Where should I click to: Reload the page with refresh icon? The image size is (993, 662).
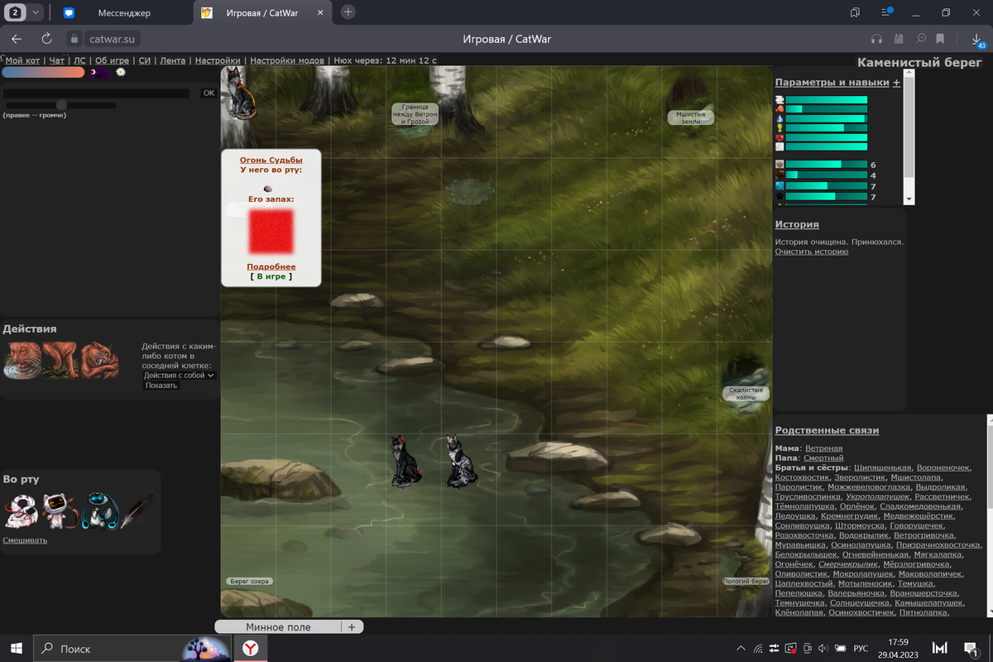46,39
